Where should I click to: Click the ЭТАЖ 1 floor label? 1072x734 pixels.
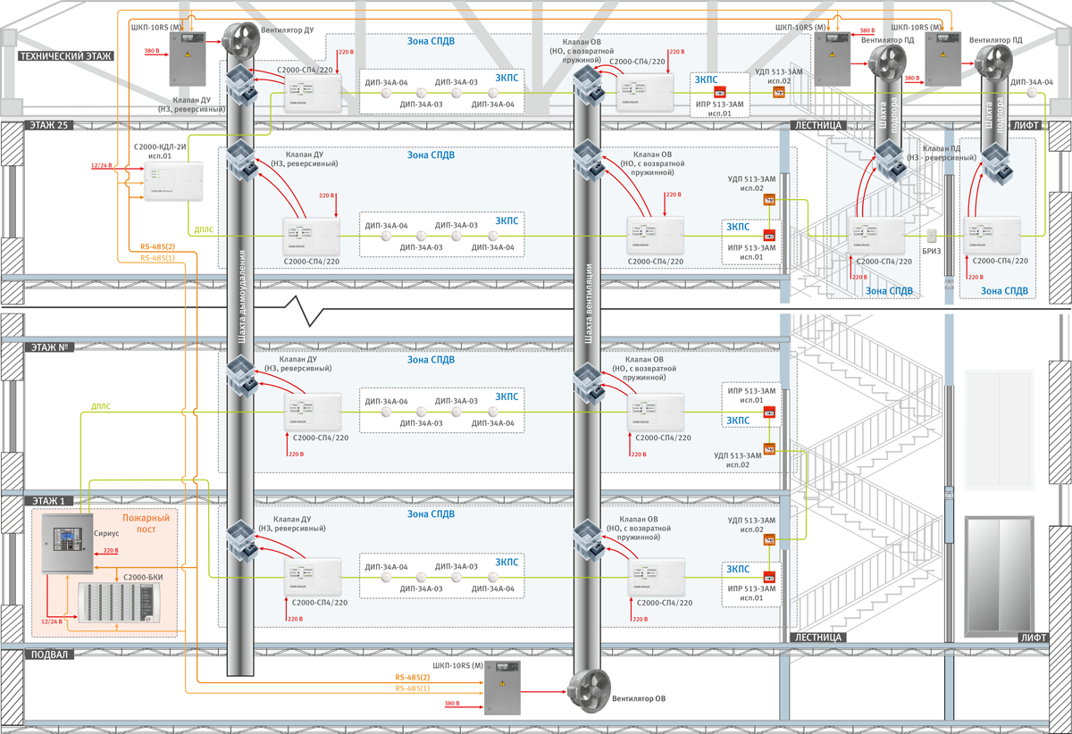pyautogui.click(x=48, y=501)
